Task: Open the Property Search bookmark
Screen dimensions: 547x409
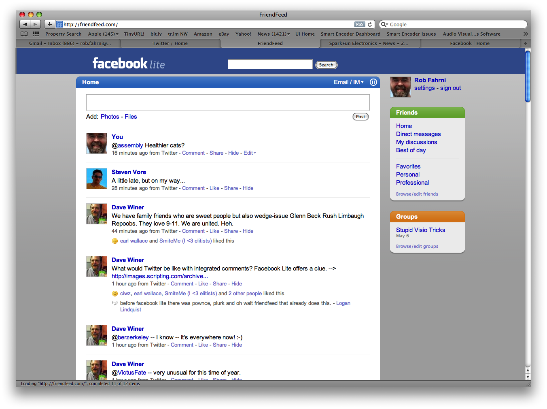Action: click(63, 34)
